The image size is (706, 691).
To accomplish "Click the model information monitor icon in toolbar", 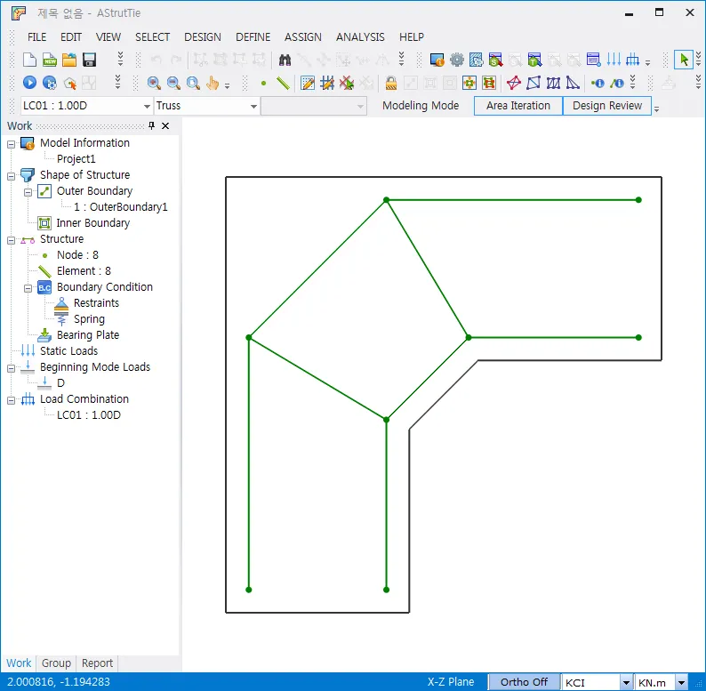I will pyautogui.click(x=437, y=60).
